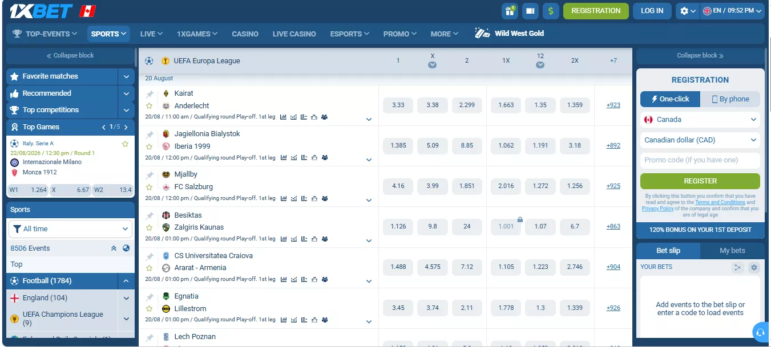Open the 1XBET logo home link
The image size is (771, 347).
point(41,11)
